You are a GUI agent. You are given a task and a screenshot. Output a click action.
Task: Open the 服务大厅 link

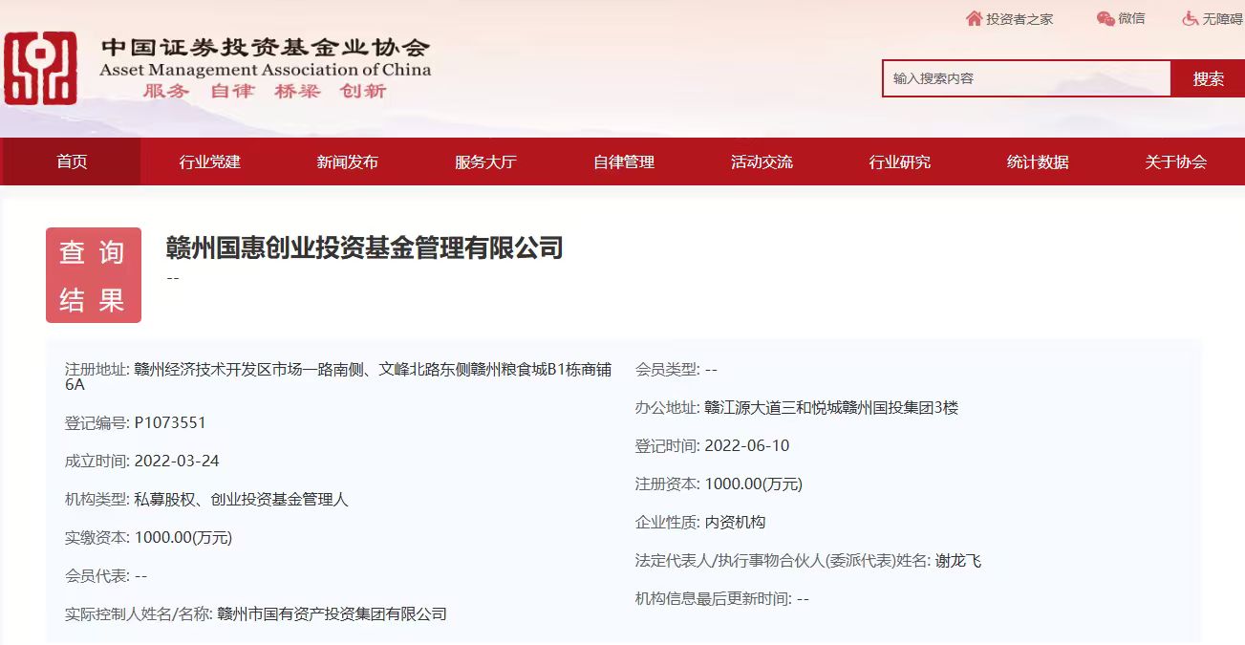pos(483,161)
